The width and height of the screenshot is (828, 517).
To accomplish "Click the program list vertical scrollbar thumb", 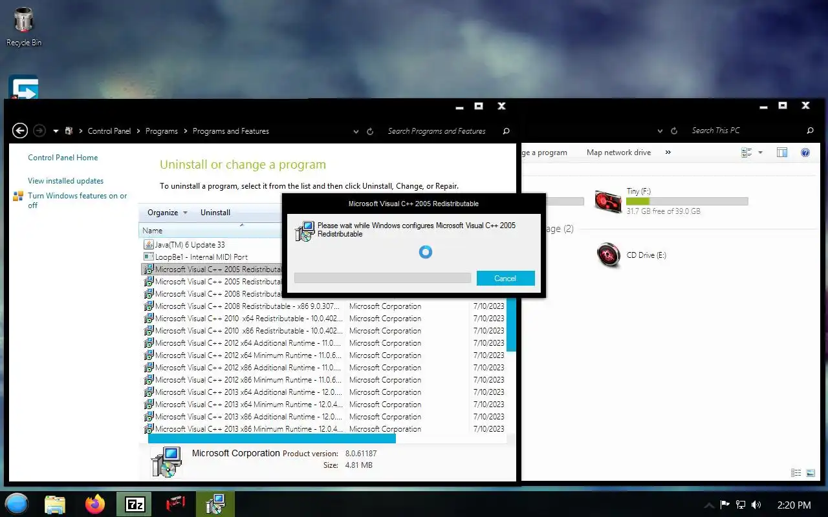I will [x=511, y=324].
